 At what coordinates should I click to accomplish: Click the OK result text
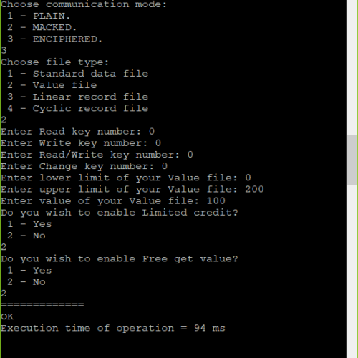[x=7, y=317]
